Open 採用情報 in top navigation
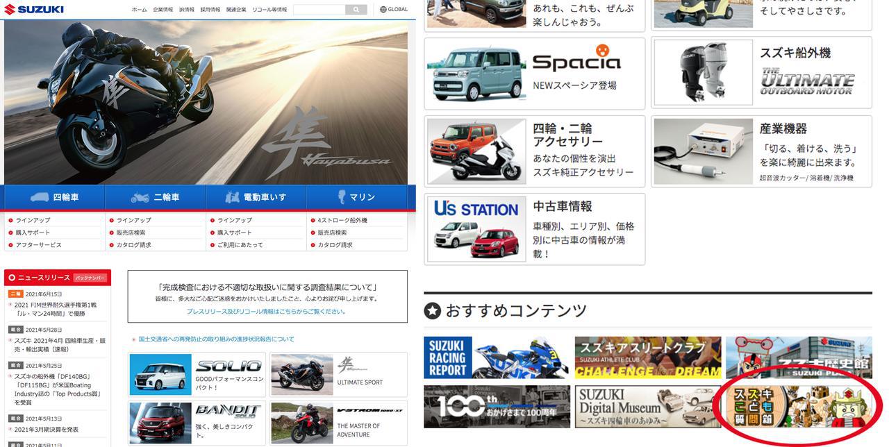 tap(210, 10)
